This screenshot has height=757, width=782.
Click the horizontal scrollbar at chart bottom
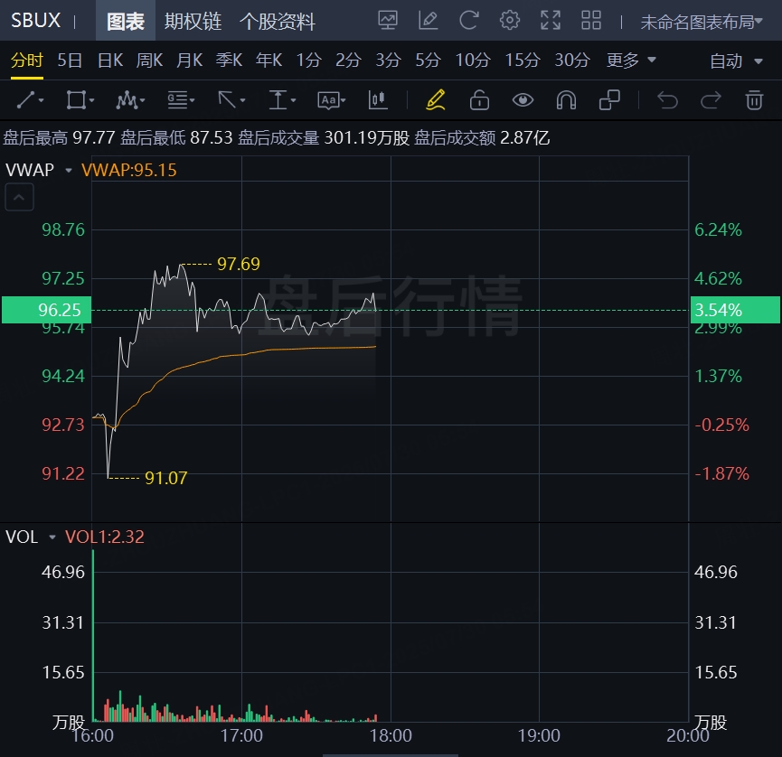[x=391, y=755]
